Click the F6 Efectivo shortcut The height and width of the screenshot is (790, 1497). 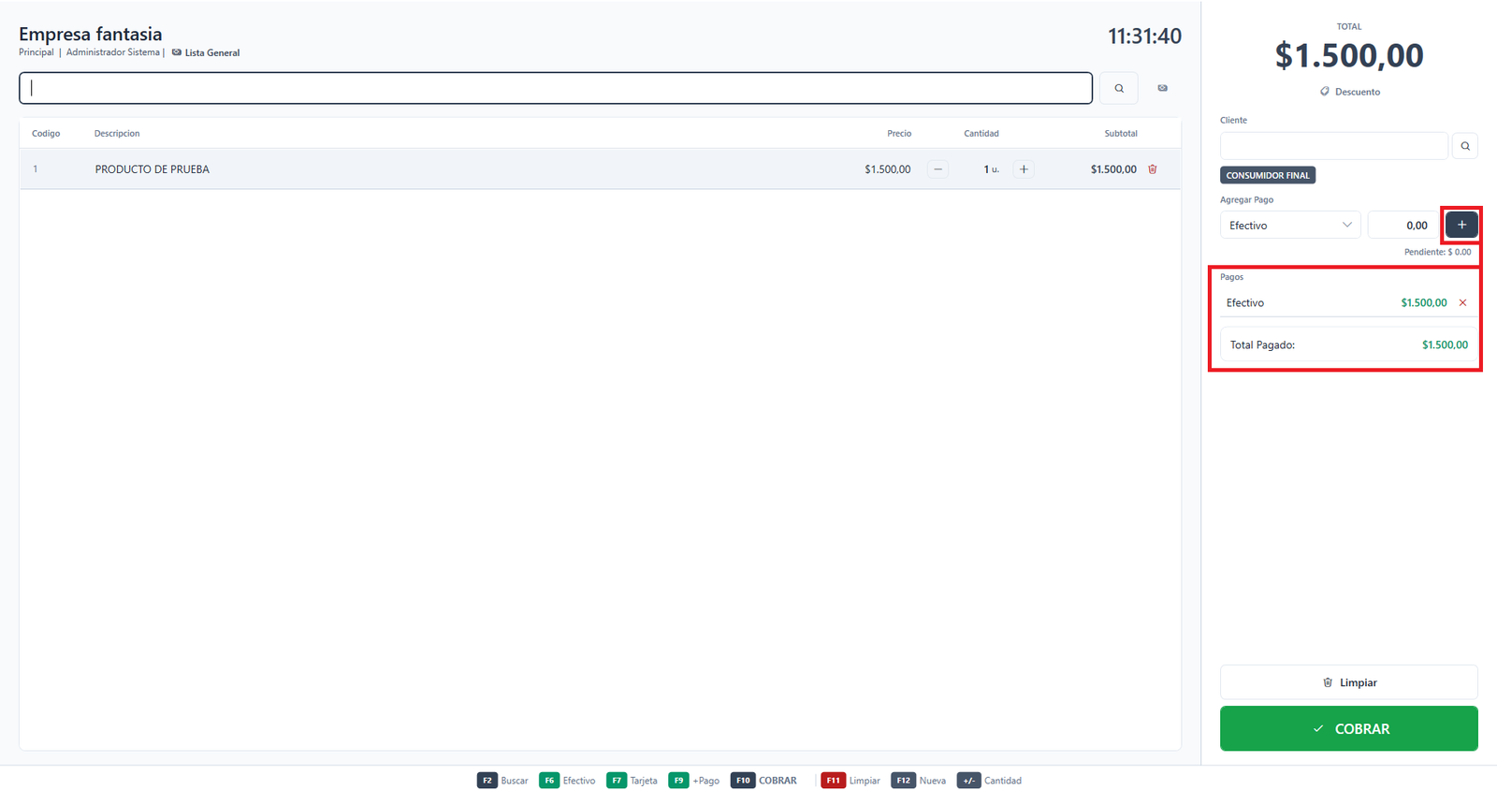(x=567, y=781)
